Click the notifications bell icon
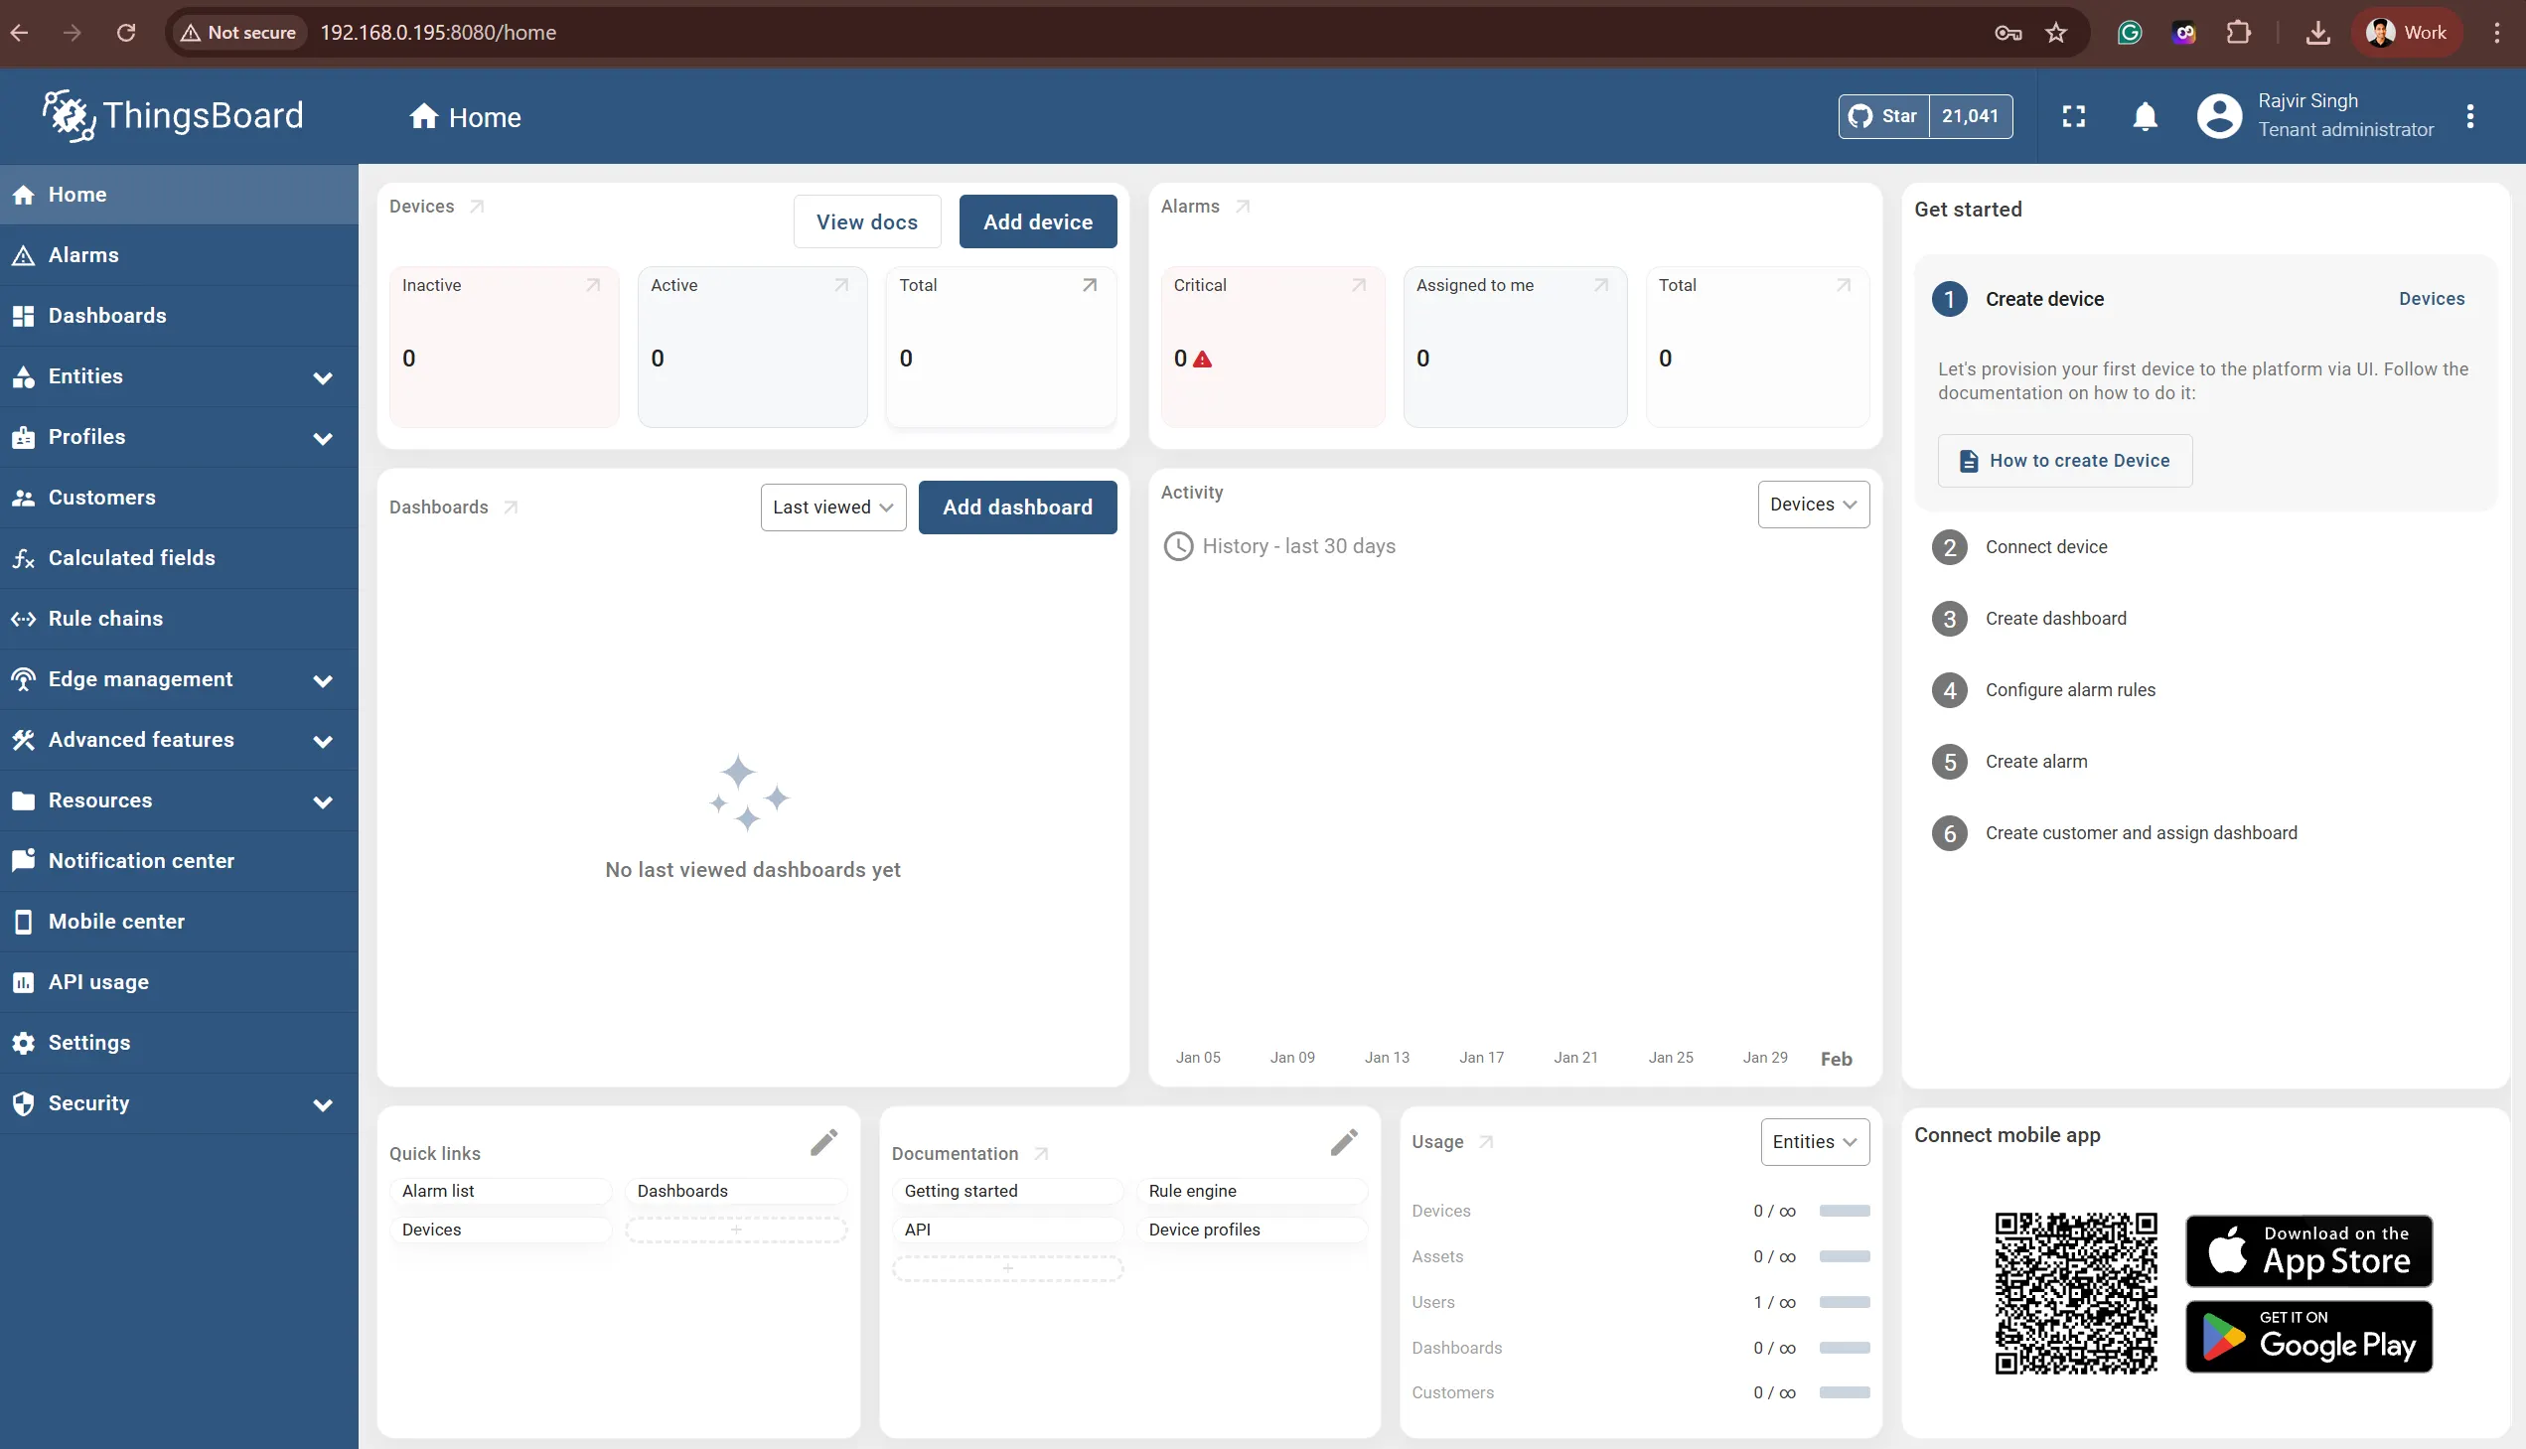This screenshot has height=1449, width=2526. [x=2145, y=116]
